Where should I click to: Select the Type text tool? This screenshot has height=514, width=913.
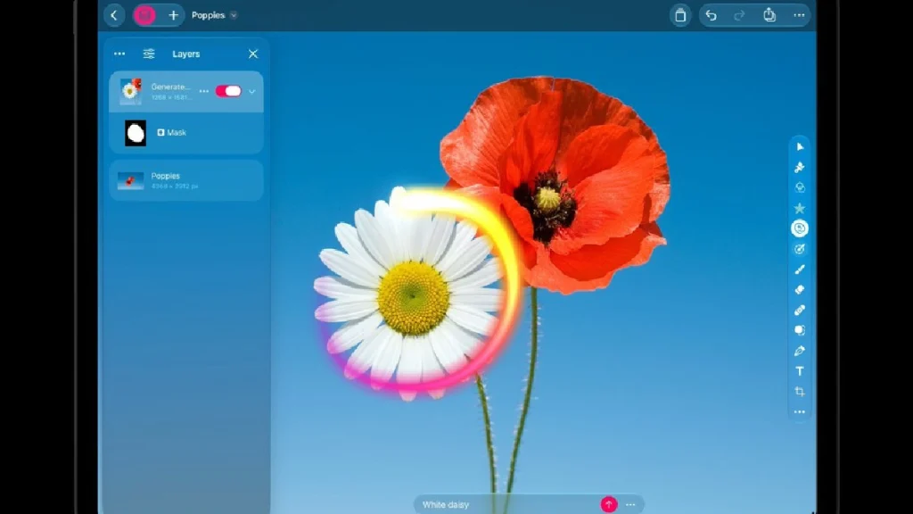click(x=800, y=371)
